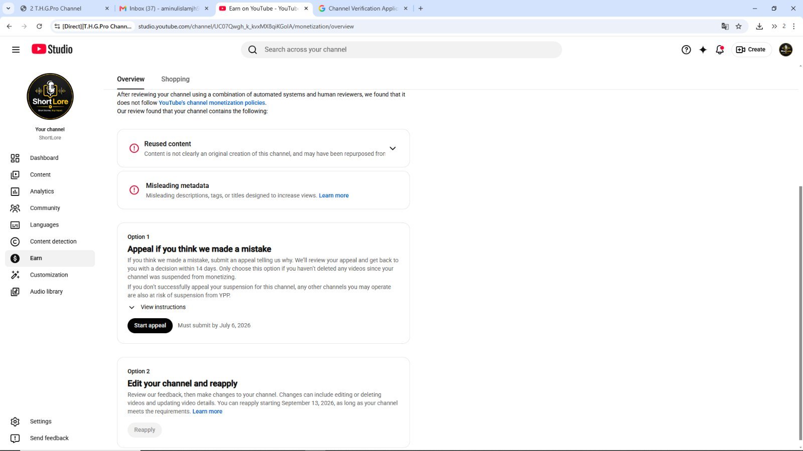Reload the page

(x=39, y=27)
